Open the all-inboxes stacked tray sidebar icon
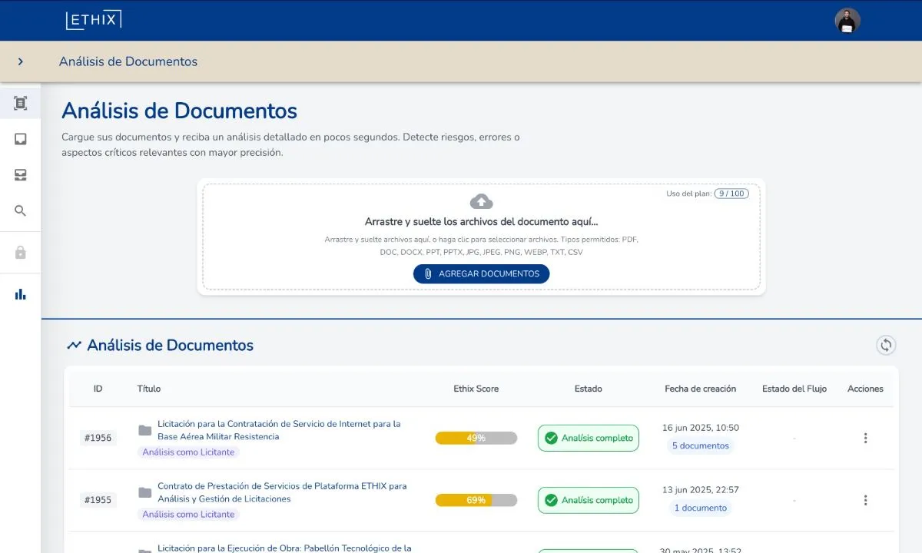This screenshot has height=553, width=922. click(21, 175)
